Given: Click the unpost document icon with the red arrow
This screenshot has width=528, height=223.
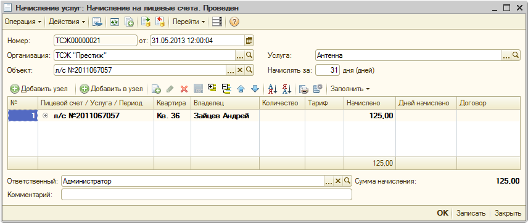Looking at the screenshot, I should click(x=160, y=22).
